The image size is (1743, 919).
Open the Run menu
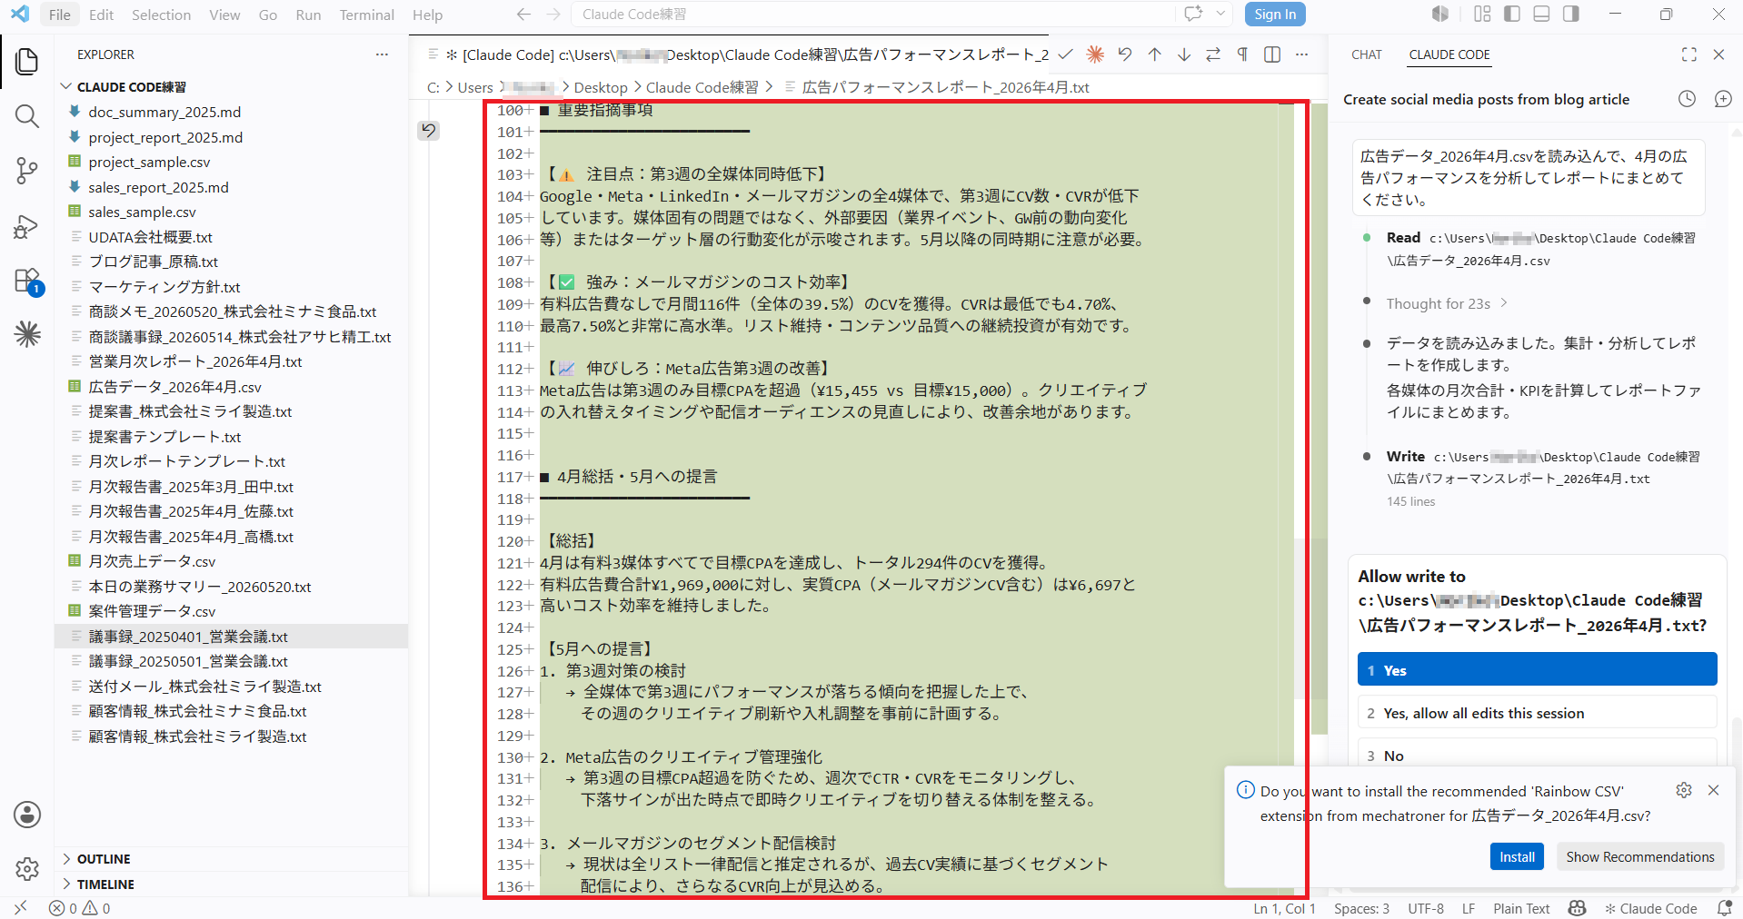point(308,15)
